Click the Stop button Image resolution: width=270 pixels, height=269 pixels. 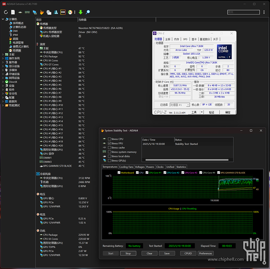tap(128, 253)
